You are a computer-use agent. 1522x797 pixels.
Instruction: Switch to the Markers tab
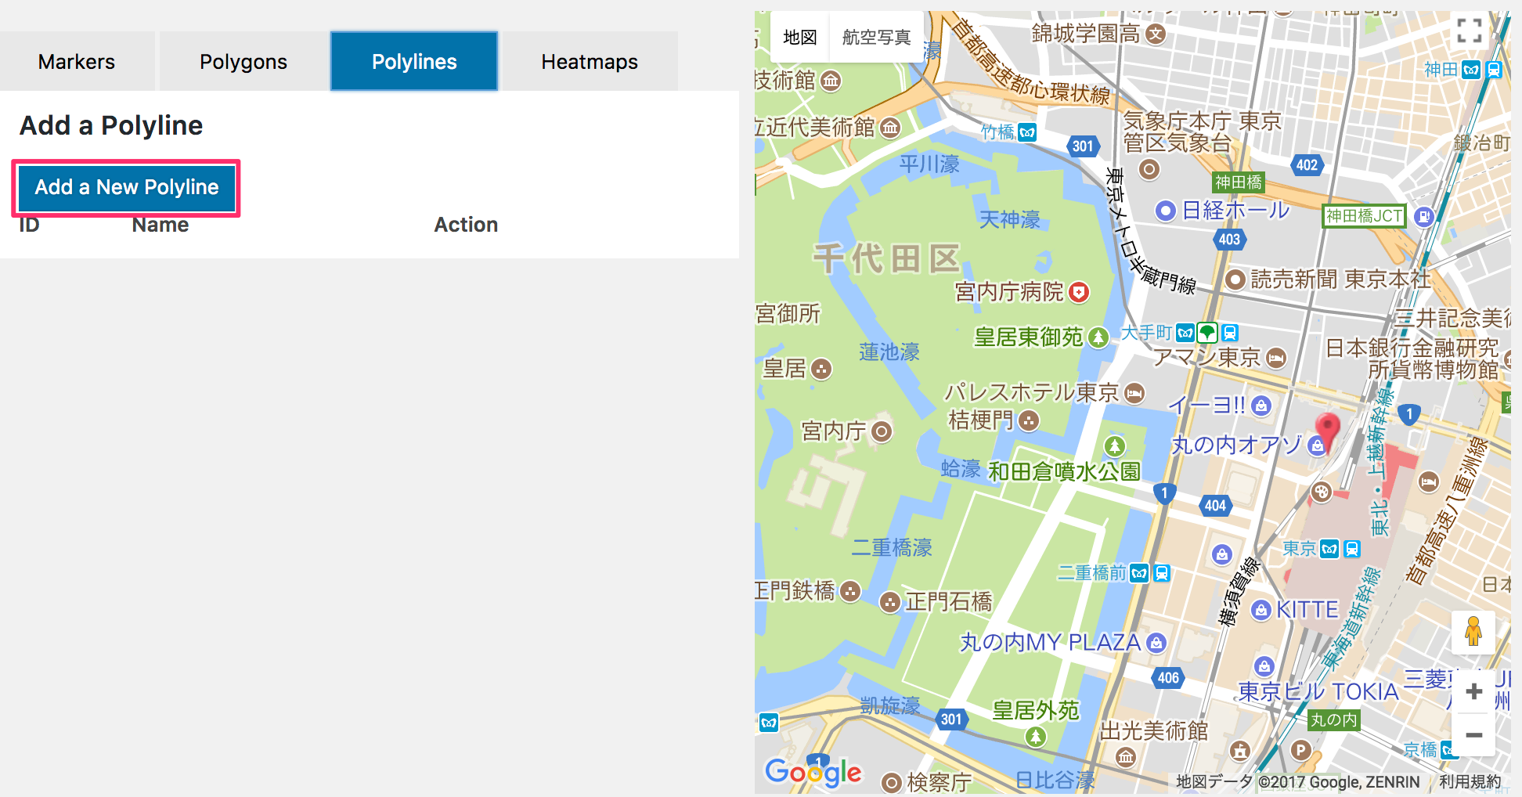[x=77, y=61]
